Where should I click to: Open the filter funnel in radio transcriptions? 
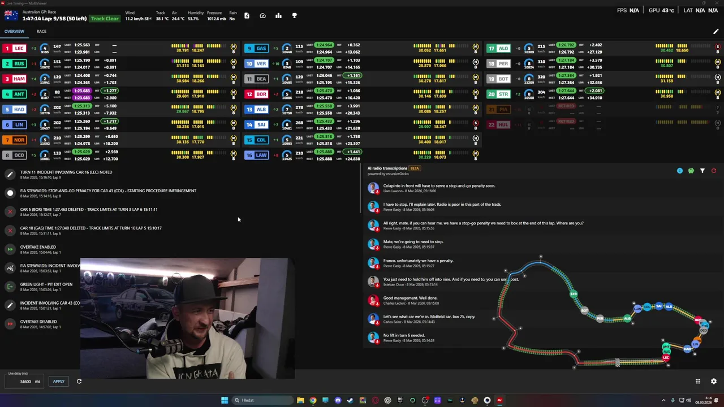coord(703,171)
